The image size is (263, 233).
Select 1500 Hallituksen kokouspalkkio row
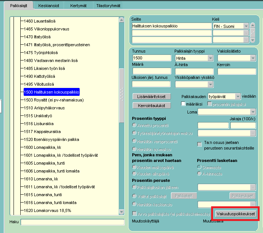click(x=51, y=92)
